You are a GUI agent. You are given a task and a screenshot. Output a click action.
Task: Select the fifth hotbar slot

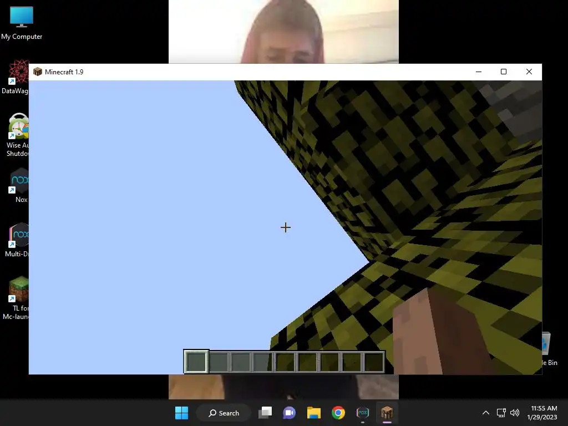point(285,362)
